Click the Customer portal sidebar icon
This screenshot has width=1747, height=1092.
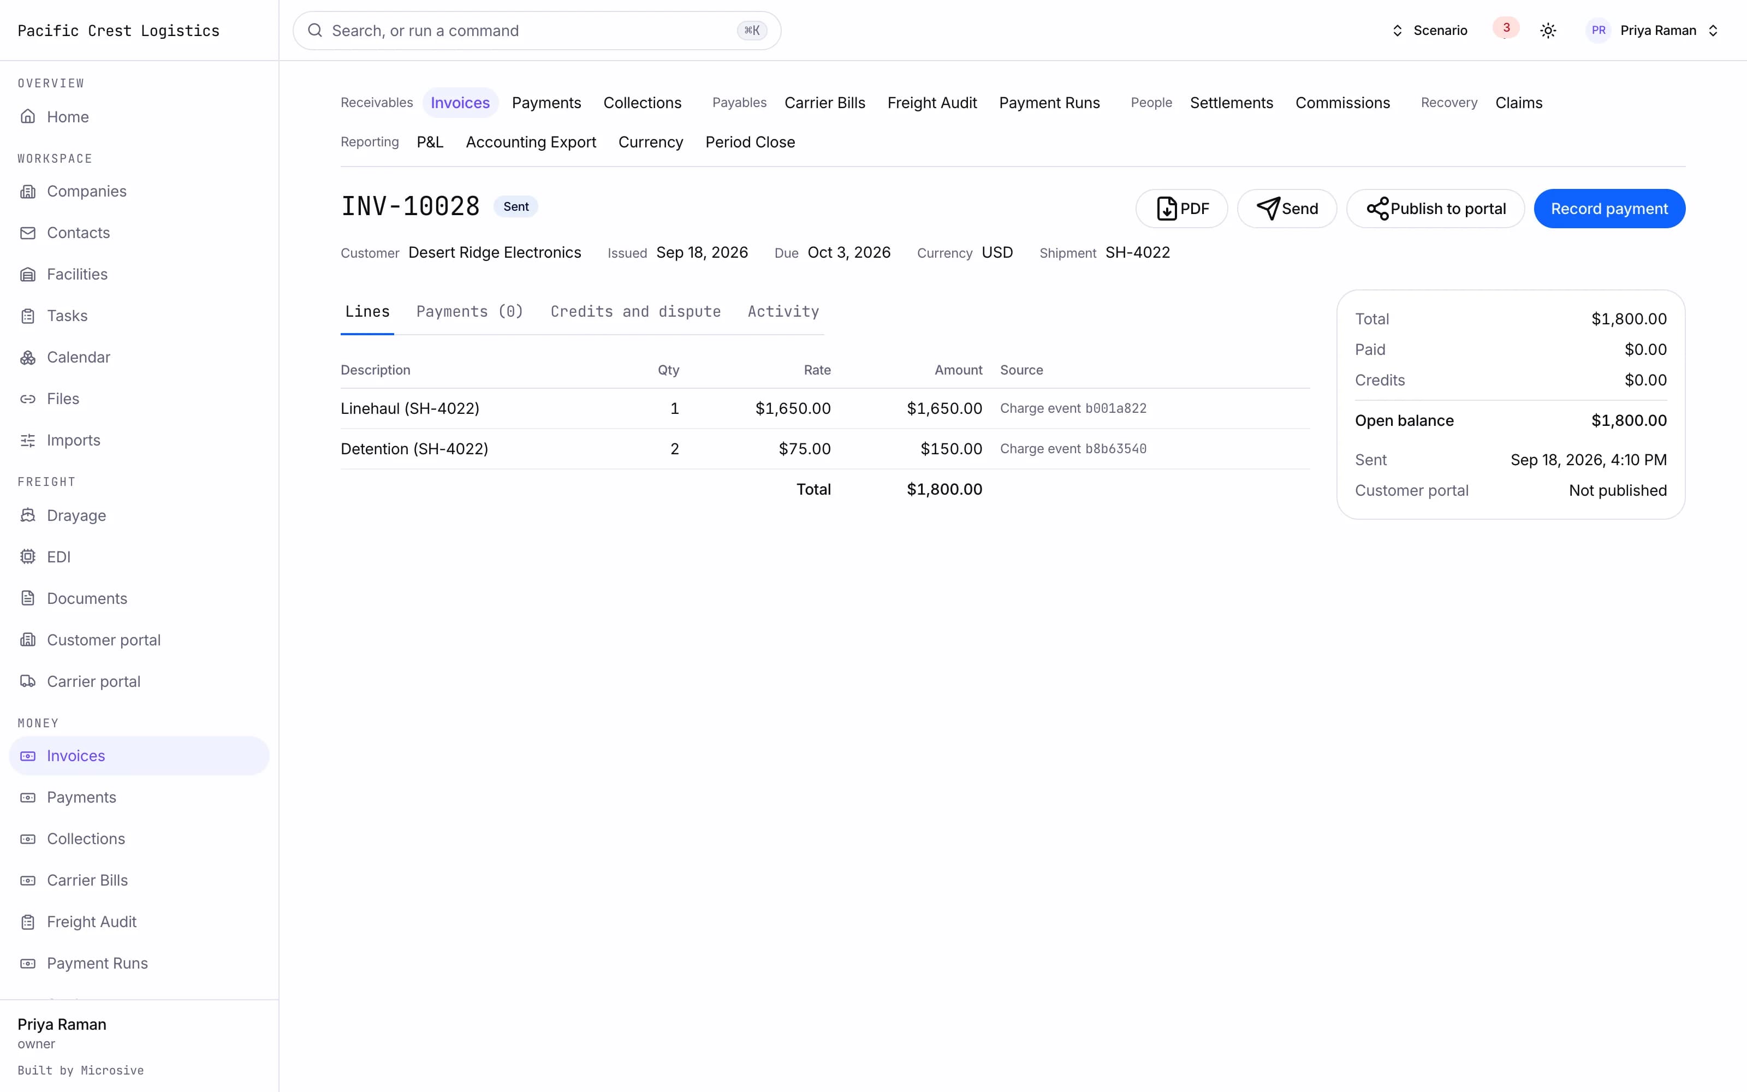click(x=27, y=640)
